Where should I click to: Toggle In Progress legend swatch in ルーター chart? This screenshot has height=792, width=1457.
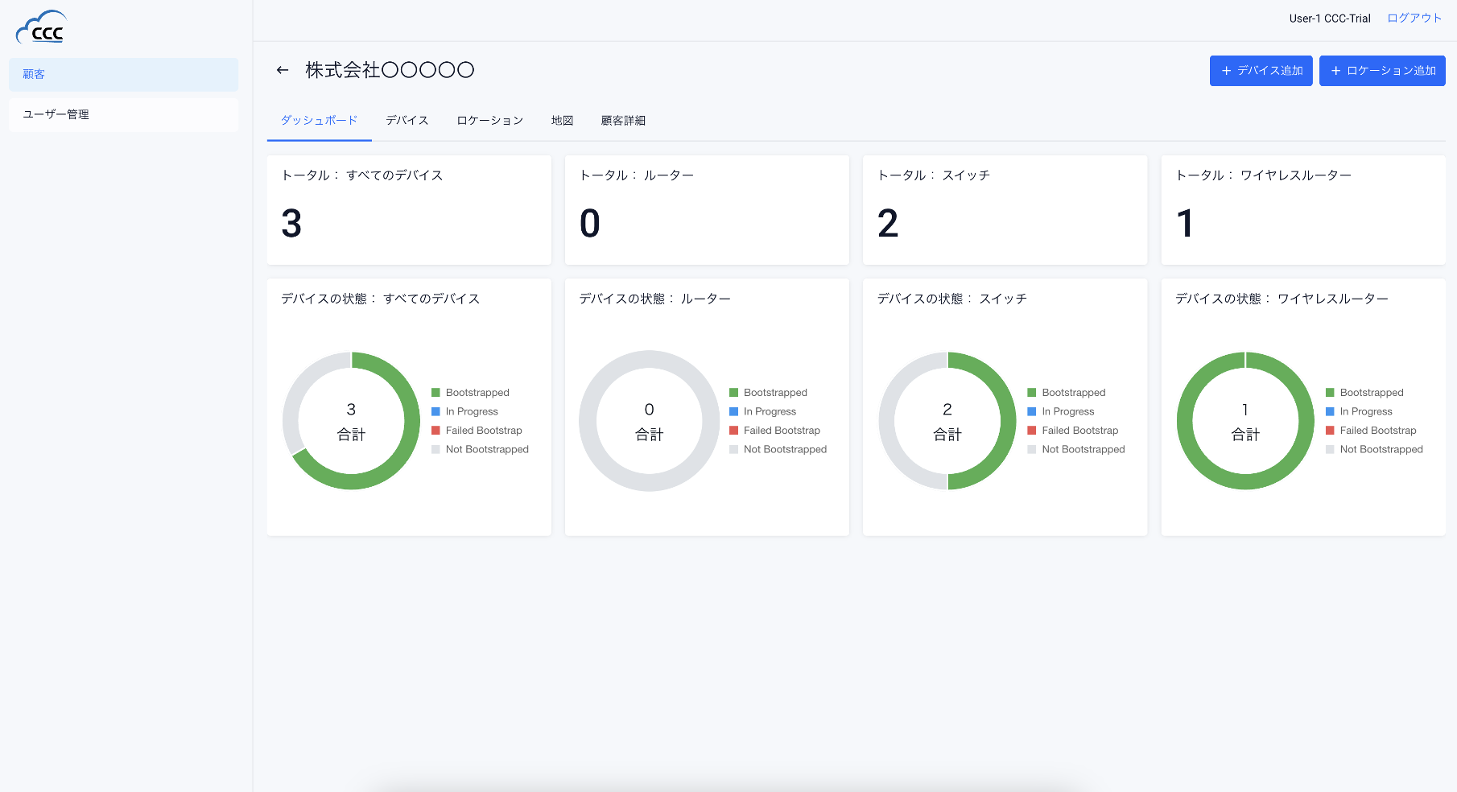point(734,411)
